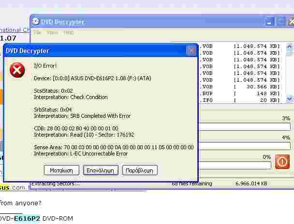The image size is (294, 224).
Task: Open the File menu in the DVD Decrypter window
Action: click(x=37, y=32)
